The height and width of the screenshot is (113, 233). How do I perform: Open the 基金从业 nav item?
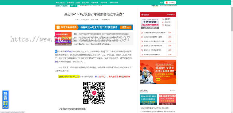point(85,3)
